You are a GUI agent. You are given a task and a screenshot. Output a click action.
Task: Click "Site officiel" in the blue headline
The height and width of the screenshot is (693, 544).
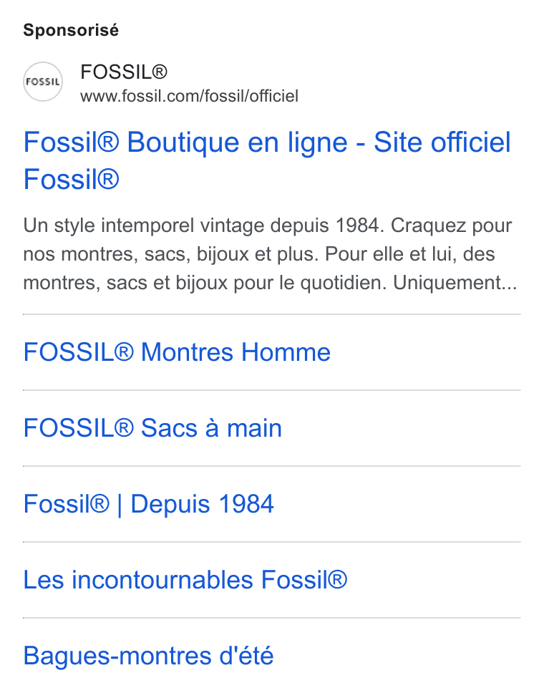pos(442,142)
